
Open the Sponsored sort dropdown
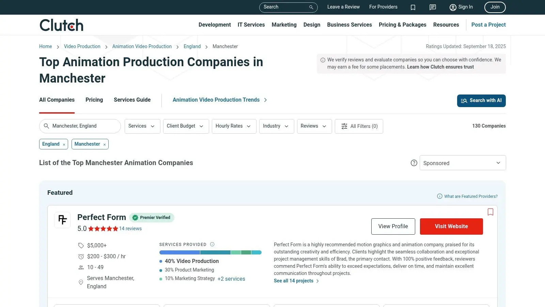[463, 163]
